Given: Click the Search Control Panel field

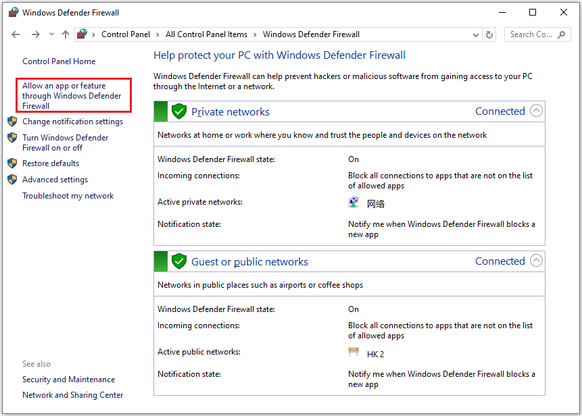Looking at the screenshot, I should pyautogui.click(x=537, y=34).
